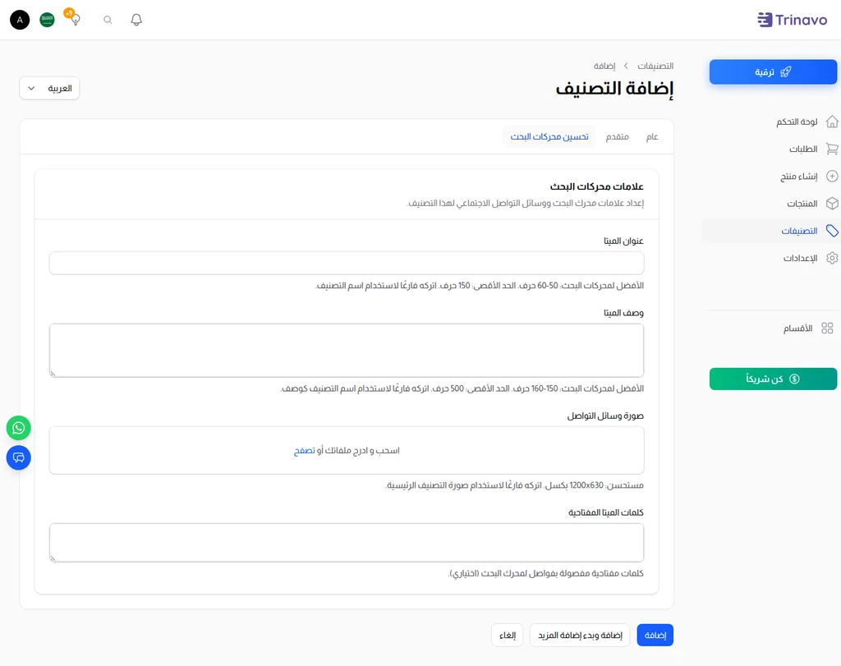Viewport: 841px width, 666px height.
Task: Open the WhatsApp floating chat button
Action: (19, 428)
